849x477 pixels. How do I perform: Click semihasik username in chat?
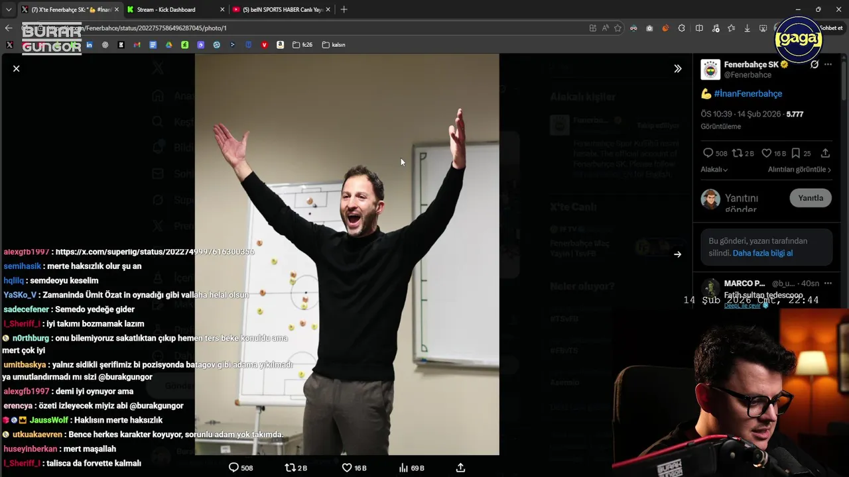click(23, 266)
